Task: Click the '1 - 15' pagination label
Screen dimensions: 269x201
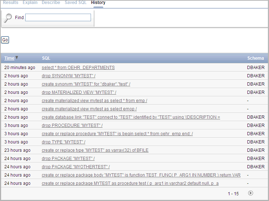Action: pos(233,193)
